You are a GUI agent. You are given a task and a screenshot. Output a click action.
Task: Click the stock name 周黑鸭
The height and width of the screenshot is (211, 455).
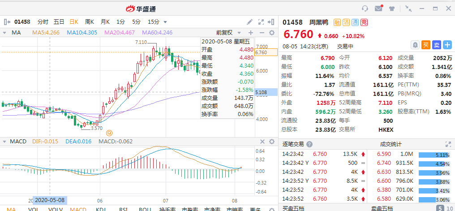[x=318, y=22]
